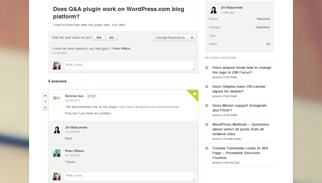Click Peter Wilson's avatar beside 'Thanks' comment

click(x=56, y=153)
